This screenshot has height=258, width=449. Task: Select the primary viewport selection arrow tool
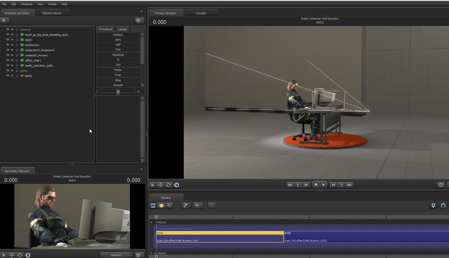click(x=153, y=185)
